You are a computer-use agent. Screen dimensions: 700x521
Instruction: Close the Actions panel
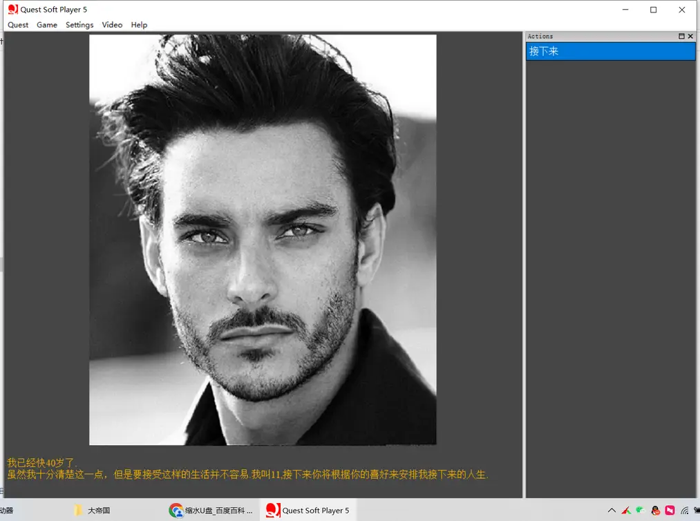tap(690, 36)
